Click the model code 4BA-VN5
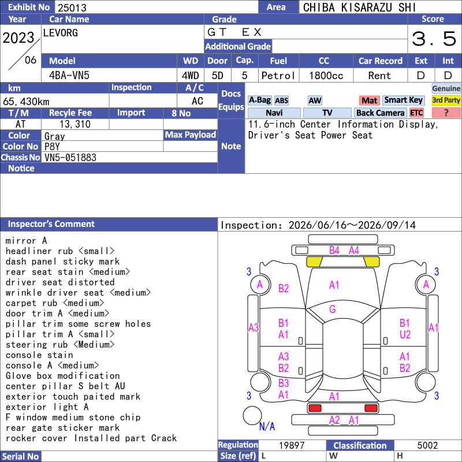The image size is (462, 462). 69,76
